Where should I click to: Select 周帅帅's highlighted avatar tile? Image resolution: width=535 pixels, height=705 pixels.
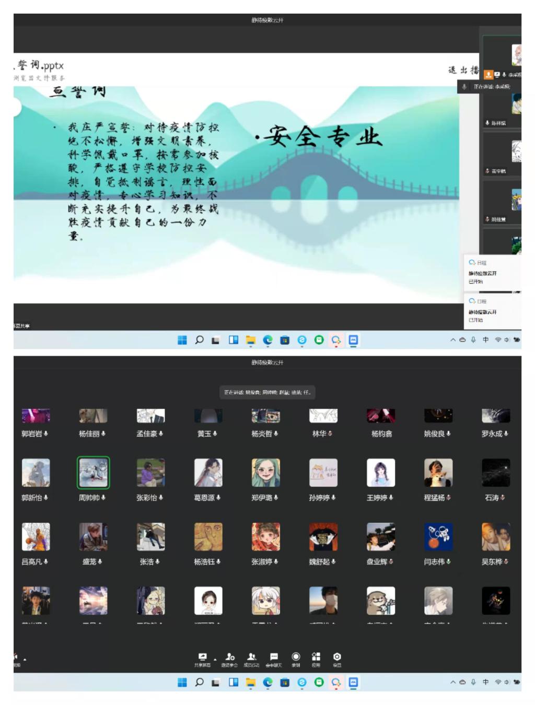[93, 473]
